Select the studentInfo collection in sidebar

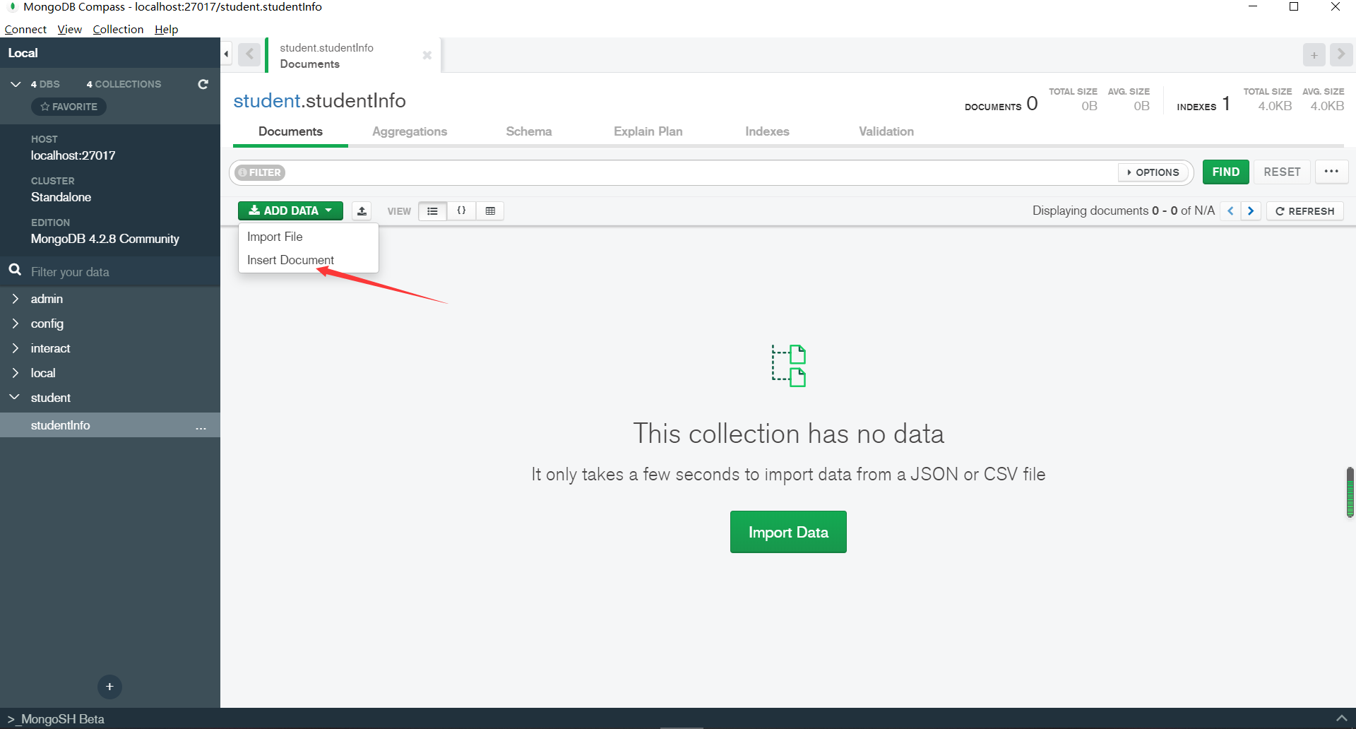coord(110,425)
